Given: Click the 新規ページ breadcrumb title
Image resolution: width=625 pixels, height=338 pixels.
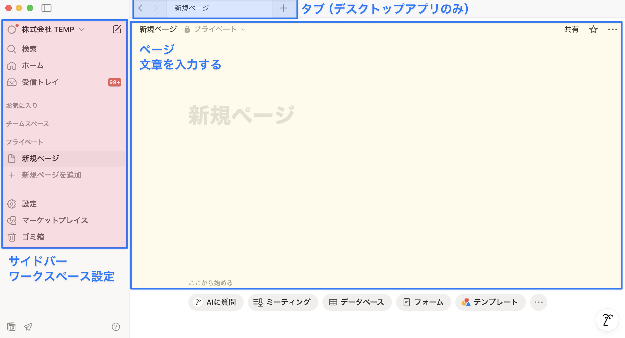Looking at the screenshot, I should (158, 29).
